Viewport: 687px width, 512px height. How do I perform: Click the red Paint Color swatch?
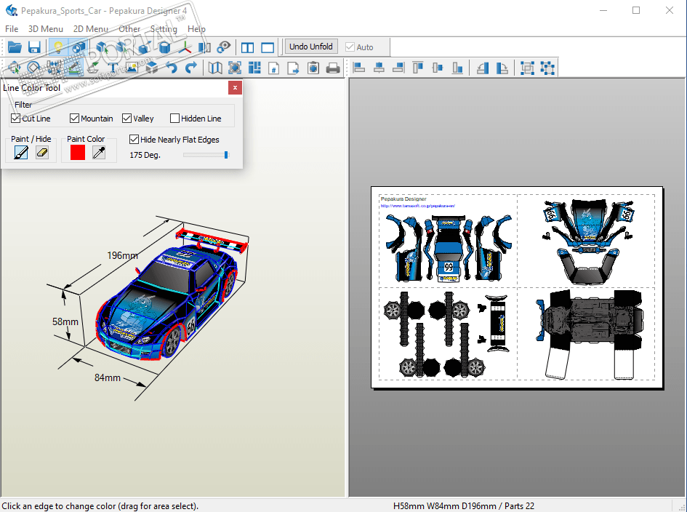(78, 153)
